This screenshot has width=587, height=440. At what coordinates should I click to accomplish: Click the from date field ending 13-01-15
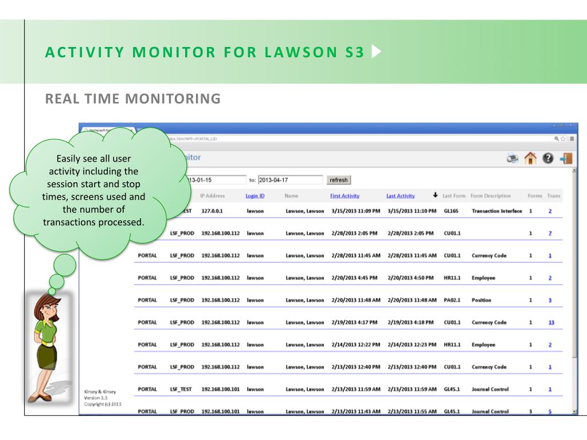(x=216, y=180)
